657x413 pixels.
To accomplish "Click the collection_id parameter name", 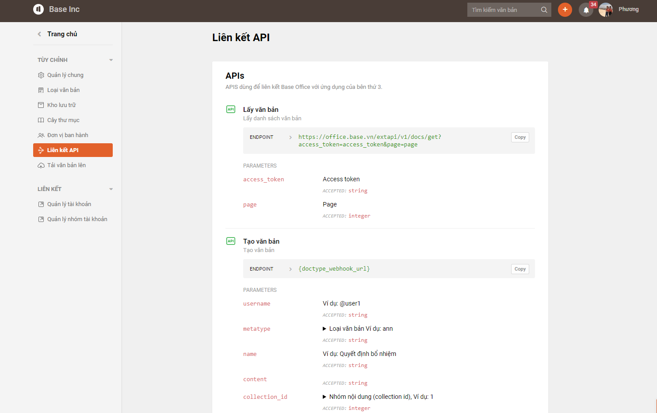I will point(265,397).
